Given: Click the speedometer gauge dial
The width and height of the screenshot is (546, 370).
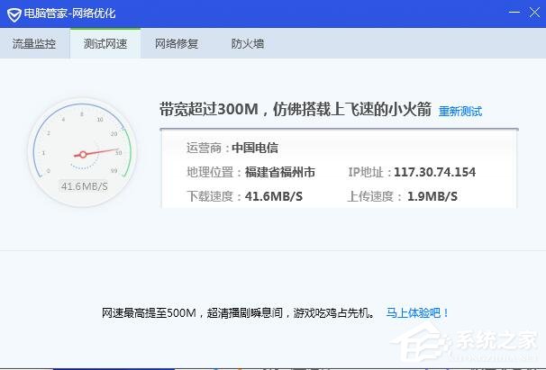Looking at the screenshot, I should [x=82, y=151].
